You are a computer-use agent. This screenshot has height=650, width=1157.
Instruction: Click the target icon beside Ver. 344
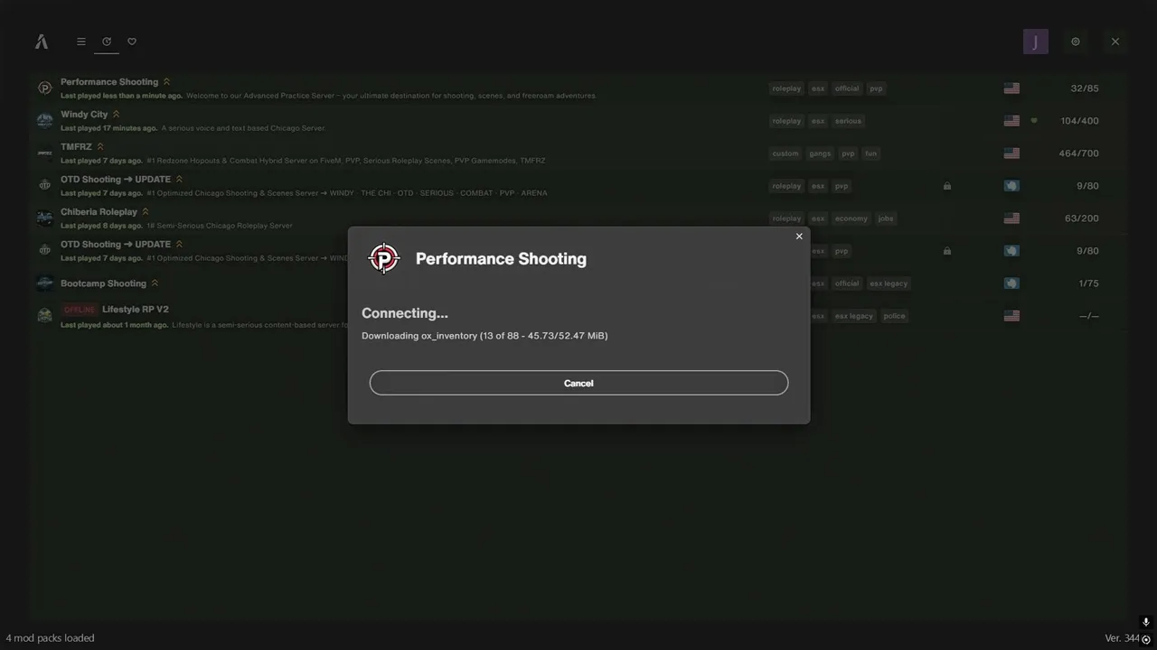1146,639
